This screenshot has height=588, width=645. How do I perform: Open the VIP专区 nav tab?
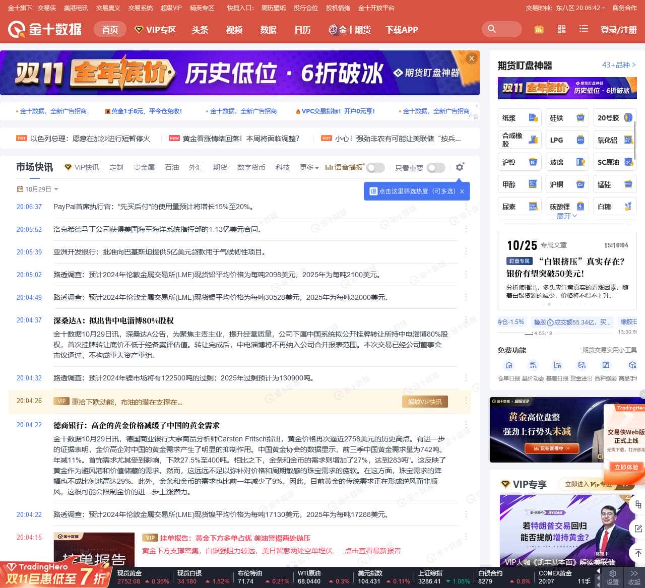pyautogui.click(x=156, y=30)
